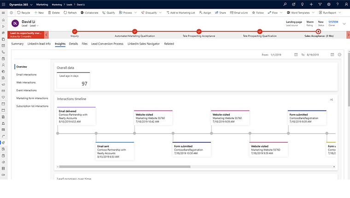Click the info icon beside the date range
This screenshot has height=198, width=350.
pyautogui.click(x=339, y=54)
